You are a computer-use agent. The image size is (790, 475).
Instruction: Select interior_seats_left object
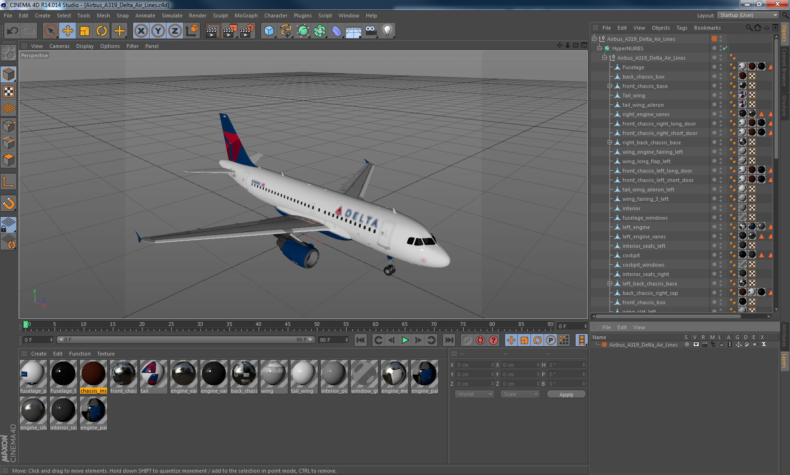tap(643, 246)
